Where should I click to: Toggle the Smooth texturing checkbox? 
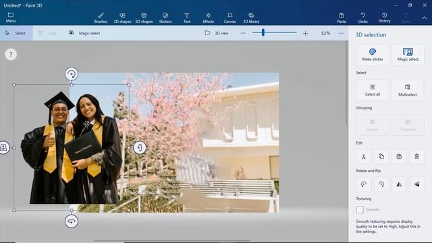360,210
